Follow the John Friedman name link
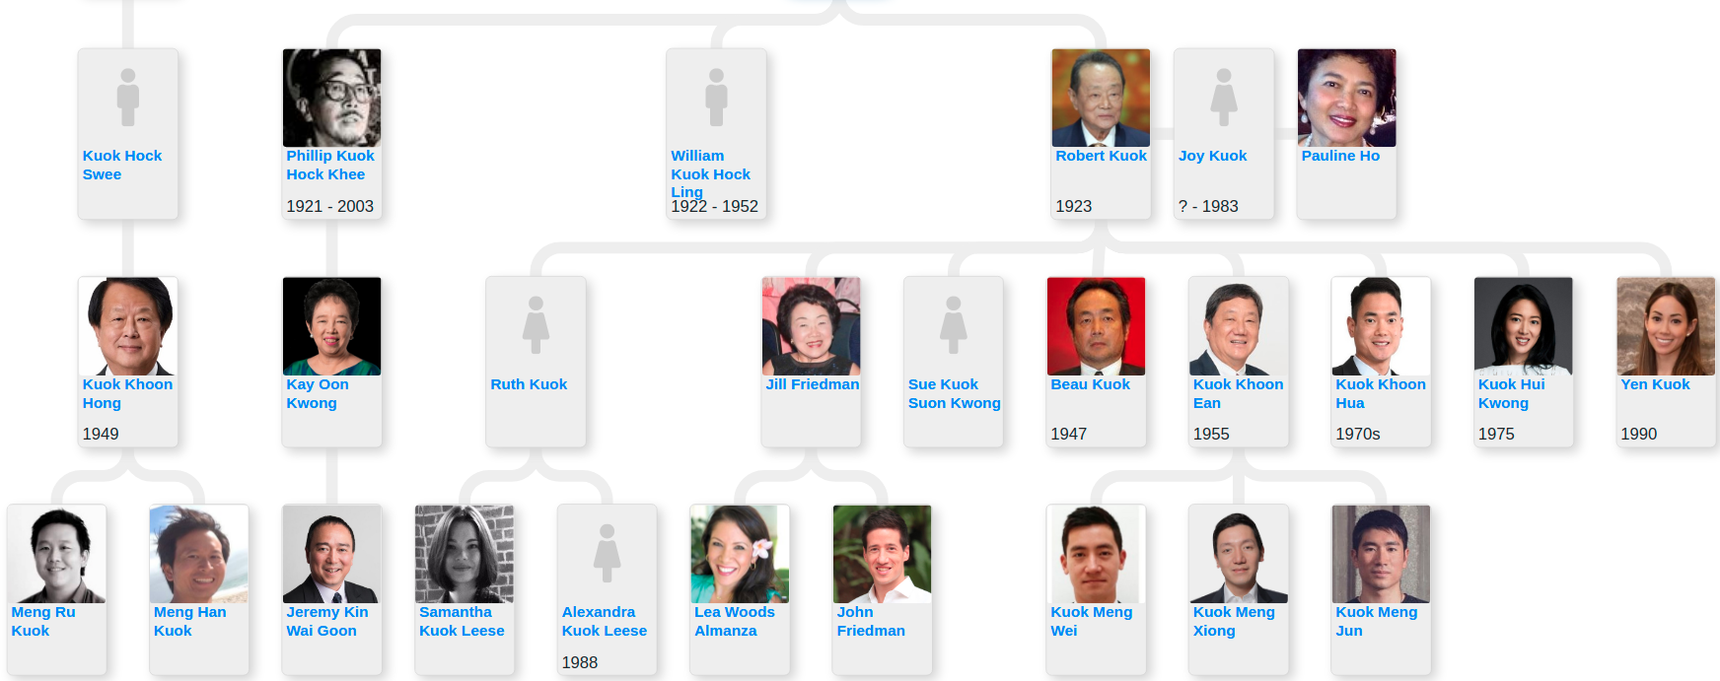1720x681 pixels. (x=871, y=621)
